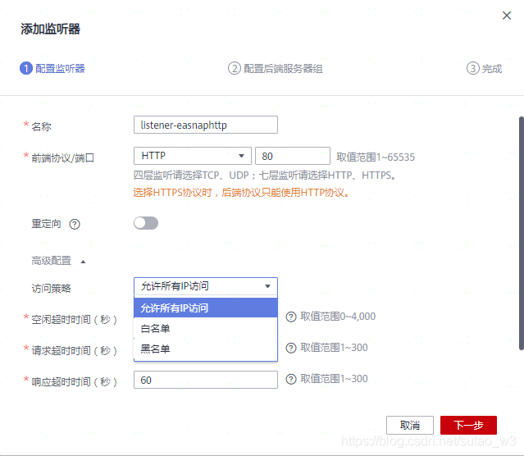Click the 取消 button
Viewport: 524px width, 456px height.
(x=410, y=425)
